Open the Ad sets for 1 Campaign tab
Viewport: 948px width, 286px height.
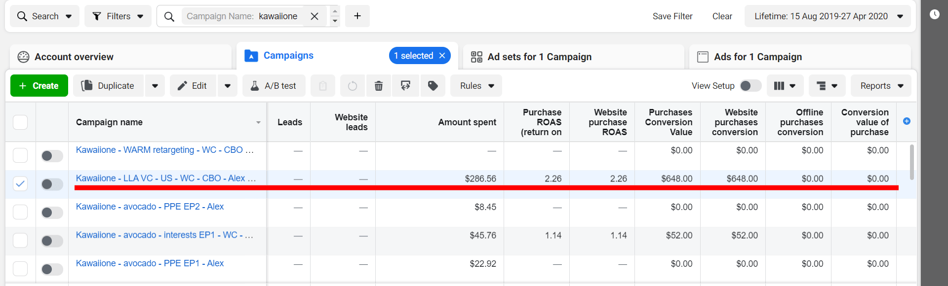539,57
